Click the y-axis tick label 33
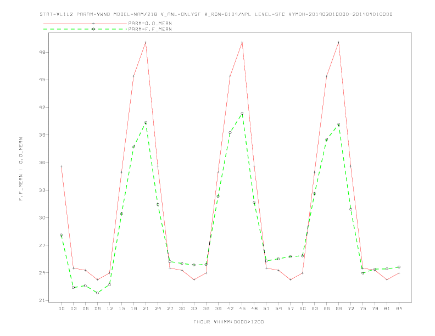Screen dimensions: 435x336 tap(42, 190)
